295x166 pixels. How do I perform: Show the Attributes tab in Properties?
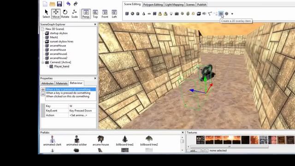tap(47, 83)
